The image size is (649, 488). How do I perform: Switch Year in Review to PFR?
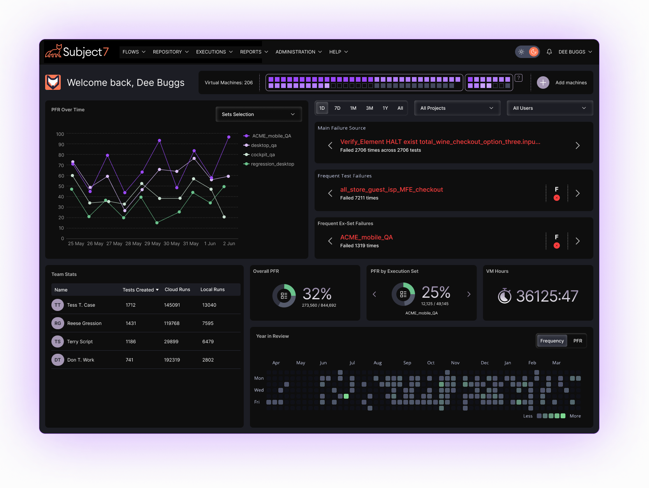pos(577,341)
